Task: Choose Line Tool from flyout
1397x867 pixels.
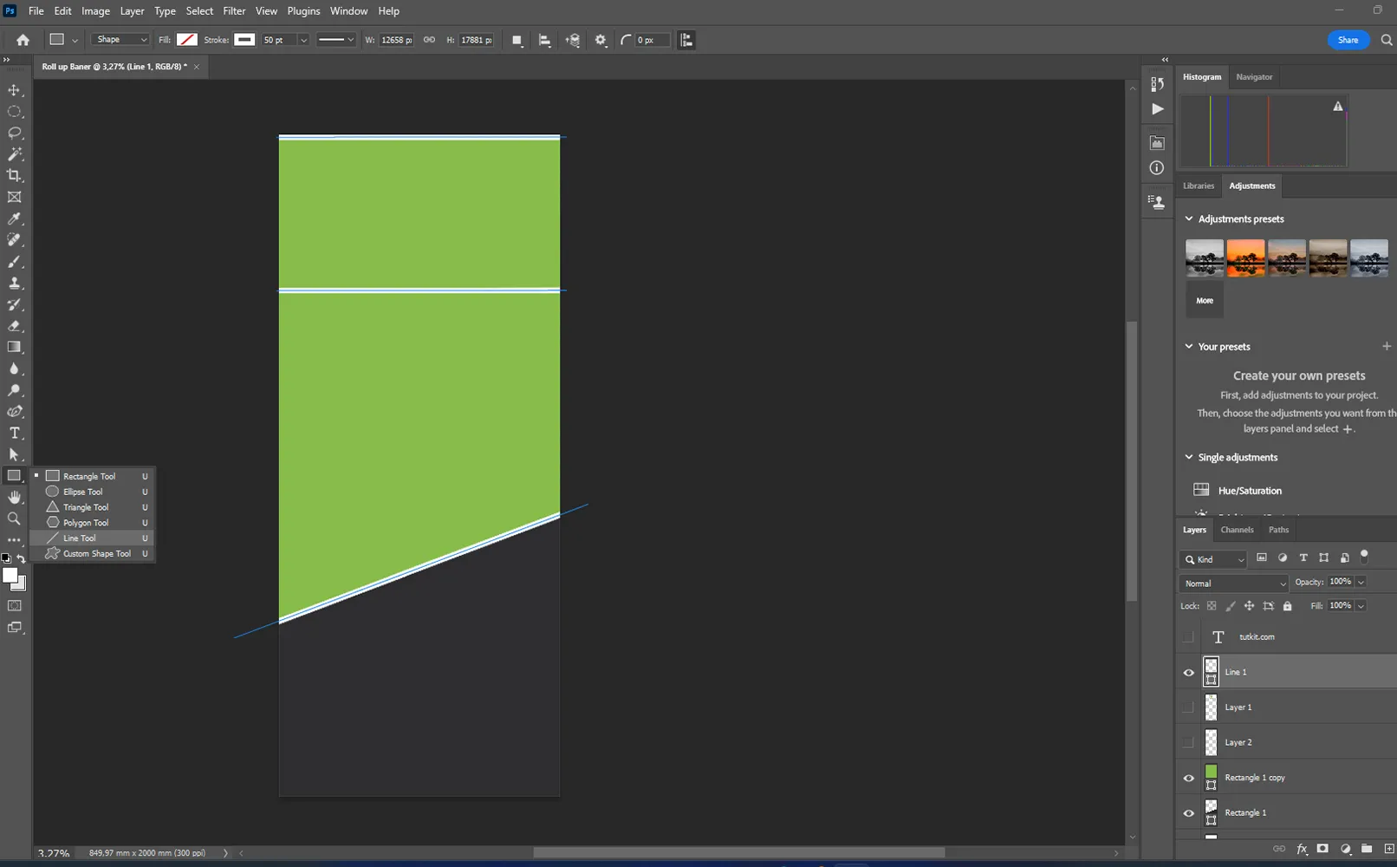Action: tap(93, 538)
